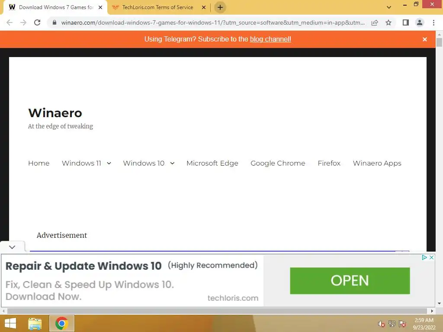Expand the Windows 11 submenu chevron
443x332 pixels.
[109, 163]
